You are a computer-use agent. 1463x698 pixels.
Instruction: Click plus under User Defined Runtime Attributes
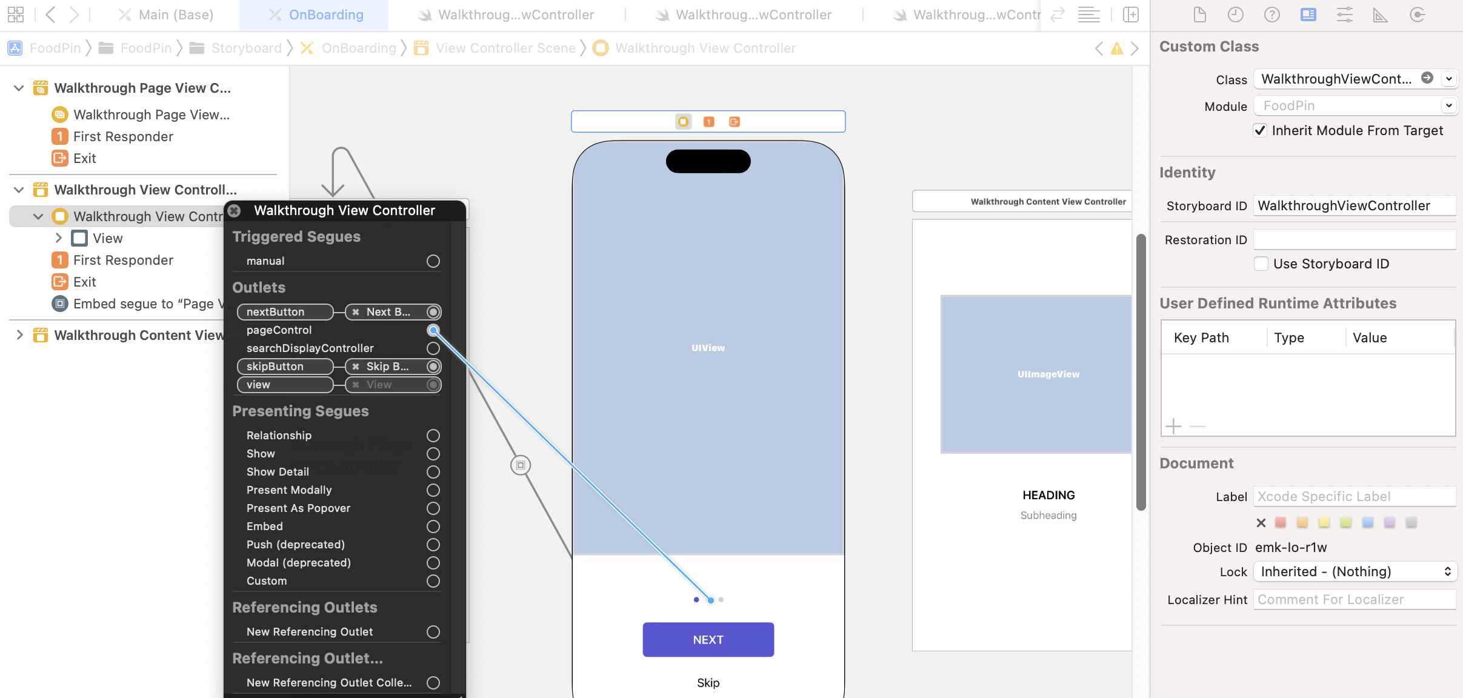click(x=1174, y=426)
